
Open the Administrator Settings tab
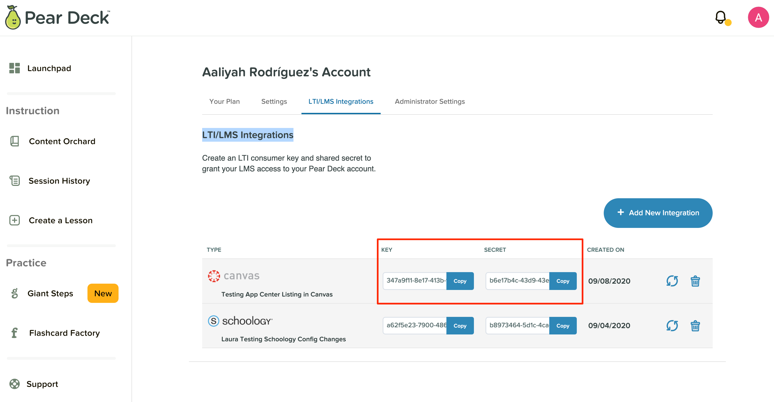click(x=430, y=101)
